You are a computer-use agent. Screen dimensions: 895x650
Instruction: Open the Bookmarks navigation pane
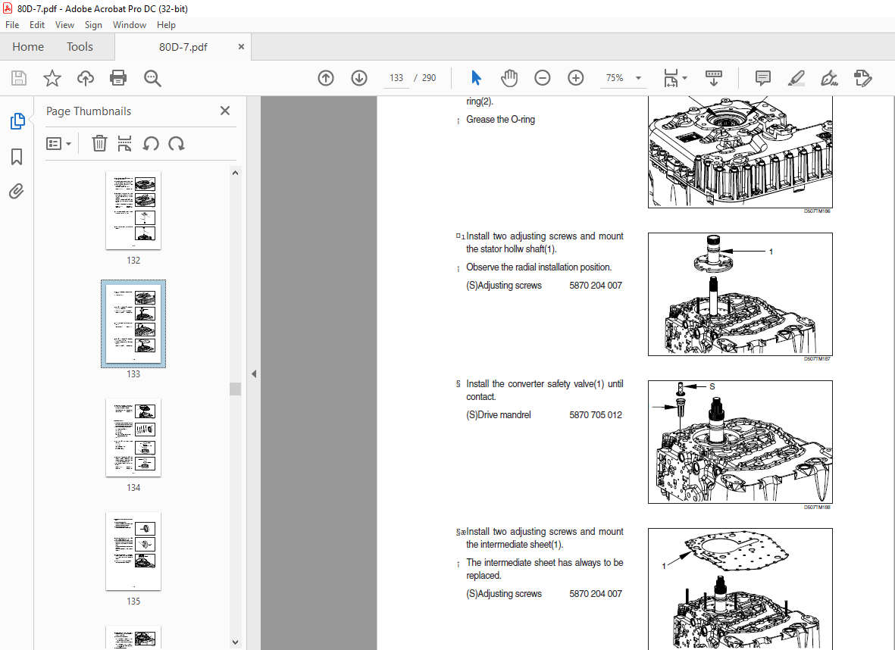(x=17, y=156)
